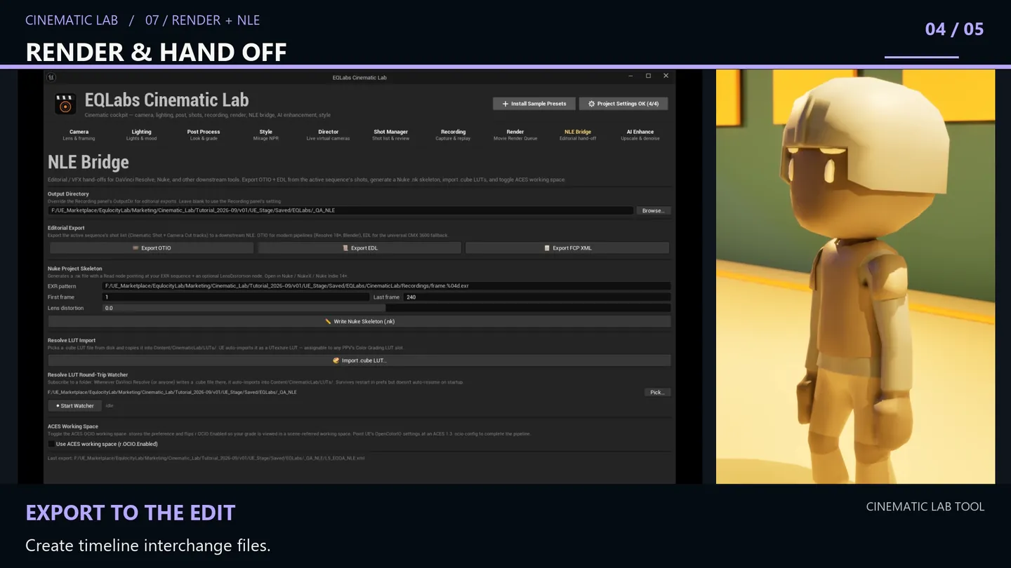Maximize the EQLabs Cinematic Lab window
Viewport: 1011px width, 568px height.
[x=648, y=76]
